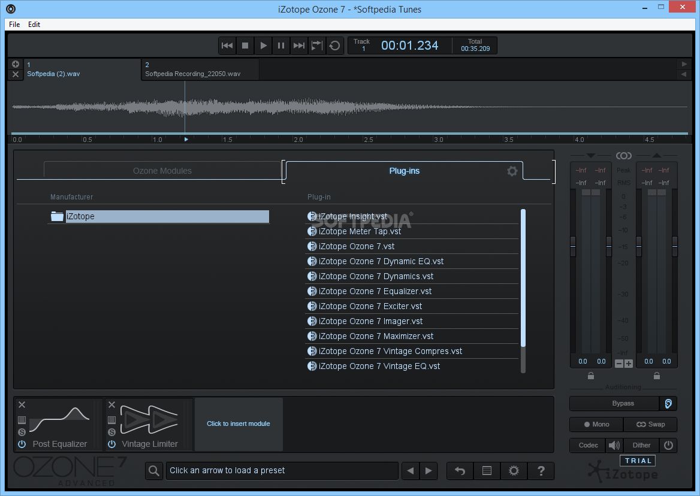The height and width of the screenshot is (496, 700).
Task: Open the Edit menu
Action: pyautogui.click(x=34, y=25)
